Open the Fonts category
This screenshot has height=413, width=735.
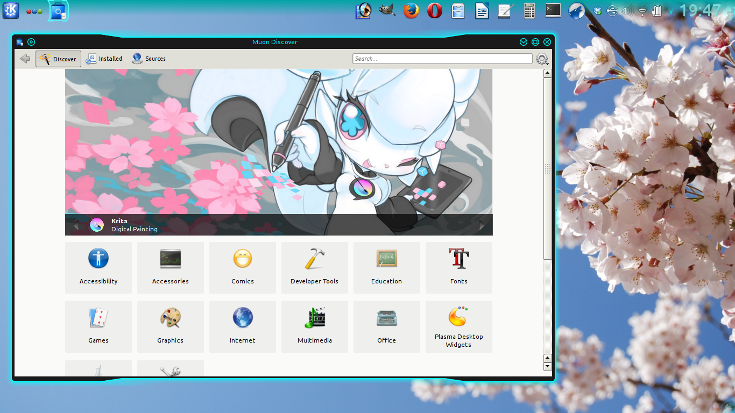click(x=459, y=268)
